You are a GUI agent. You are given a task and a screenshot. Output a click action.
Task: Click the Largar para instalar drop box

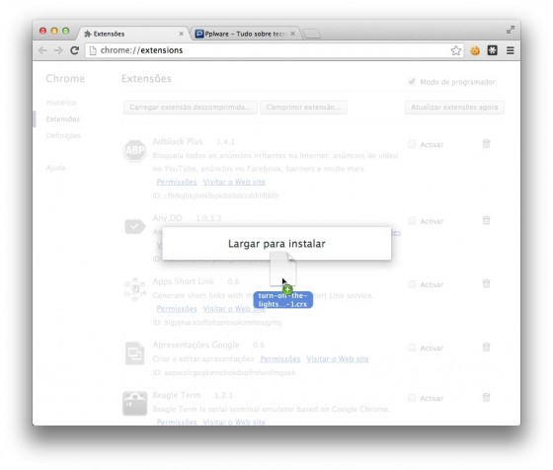pos(276,244)
